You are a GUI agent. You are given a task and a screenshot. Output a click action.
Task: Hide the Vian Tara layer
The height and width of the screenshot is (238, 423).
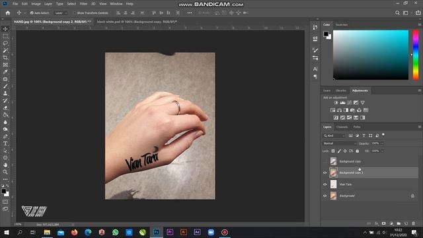[325, 184]
